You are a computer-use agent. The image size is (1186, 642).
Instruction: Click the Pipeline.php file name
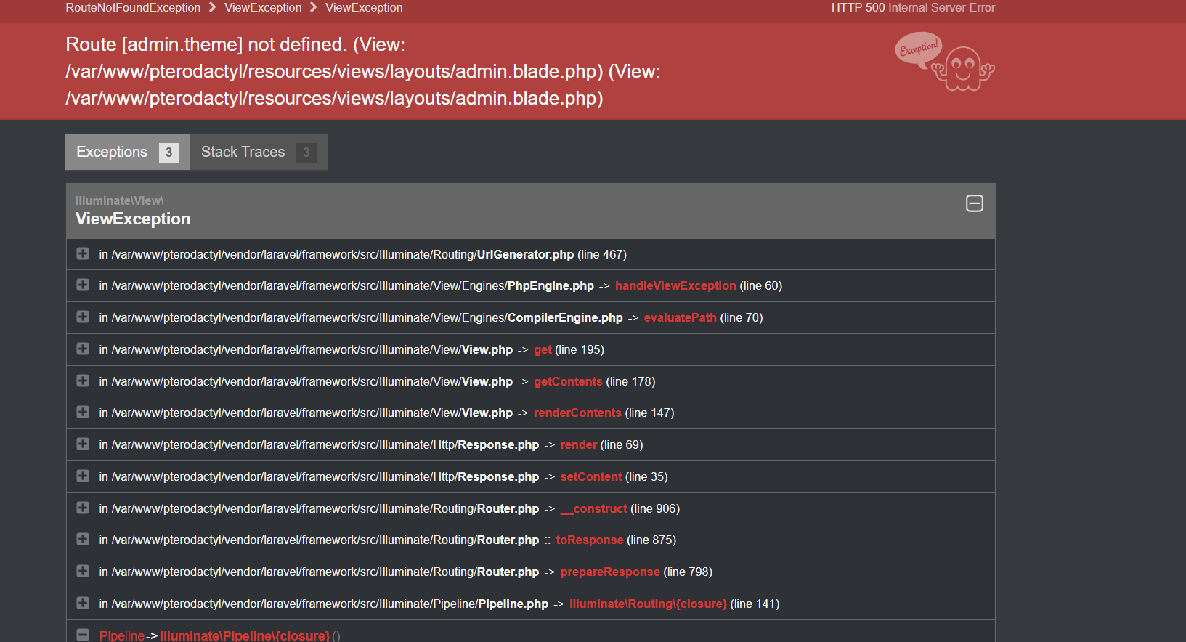pos(513,604)
